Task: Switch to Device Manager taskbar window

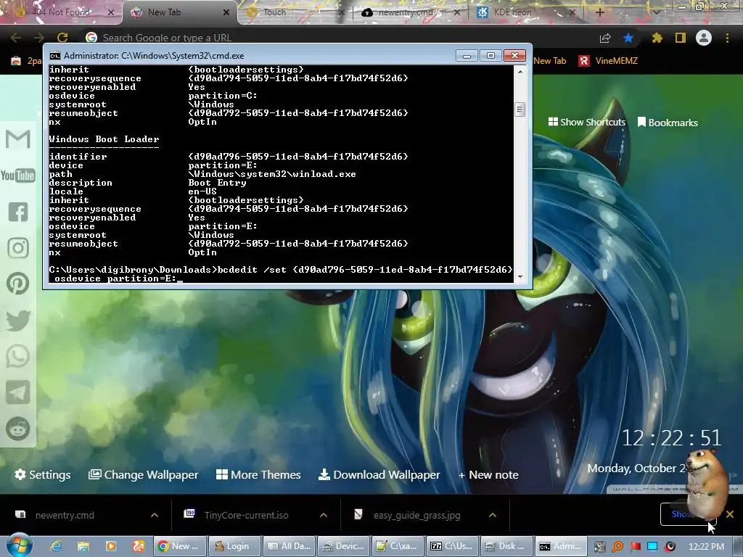Action: [343, 546]
